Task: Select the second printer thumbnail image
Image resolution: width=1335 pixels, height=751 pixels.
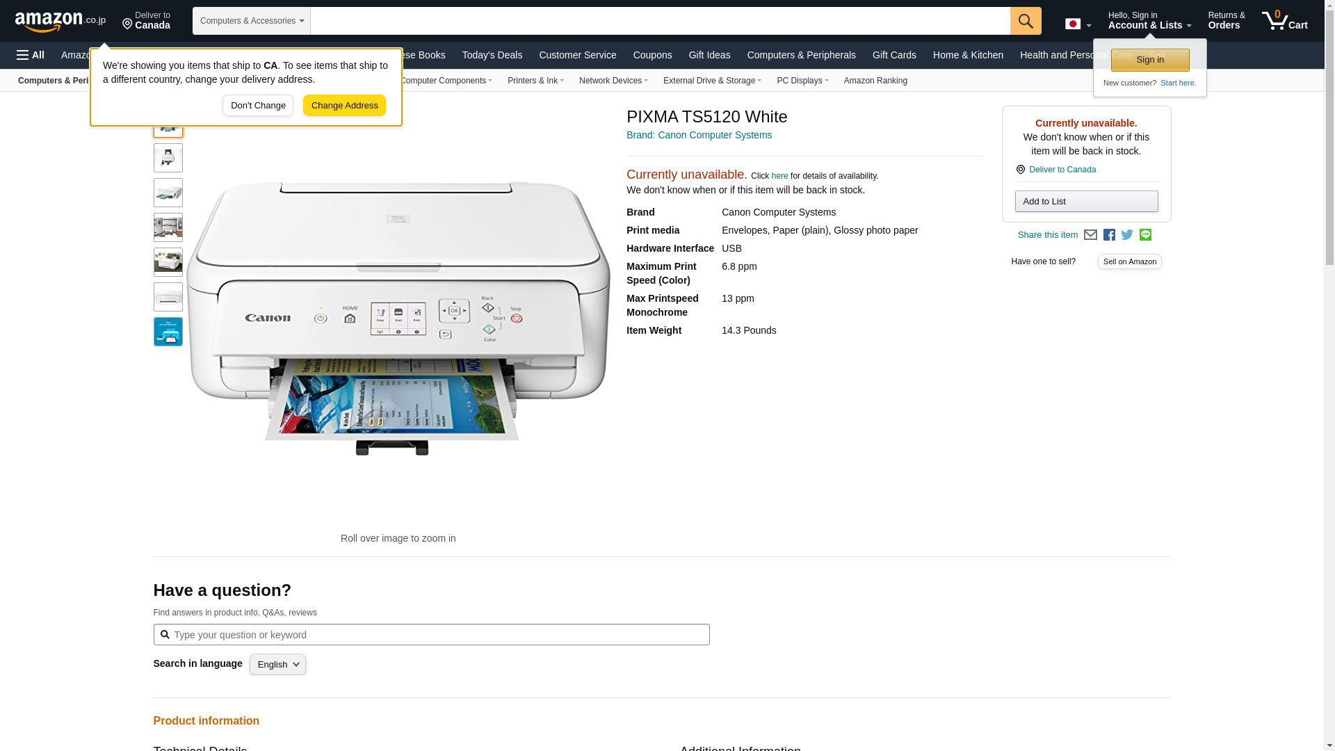Action: pyautogui.click(x=168, y=158)
